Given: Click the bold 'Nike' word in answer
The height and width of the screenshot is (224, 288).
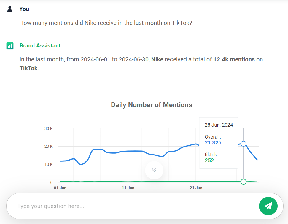Looking at the screenshot, I should click(x=157, y=59).
